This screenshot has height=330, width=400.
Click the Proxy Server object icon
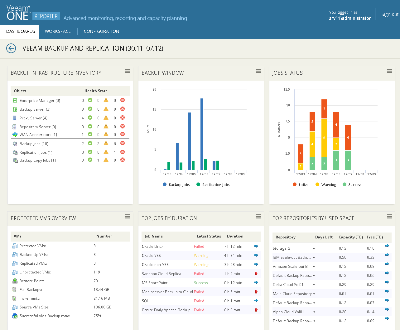click(x=15, y=118)
